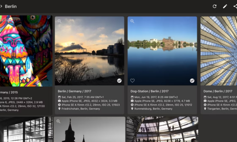
Task: Deselect the Berlin / Germany / 2017 photo checkmark
Action: pos(119,81)
